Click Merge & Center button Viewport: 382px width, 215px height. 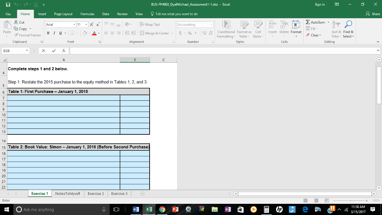pyautogui.click(x=154, y=33)
